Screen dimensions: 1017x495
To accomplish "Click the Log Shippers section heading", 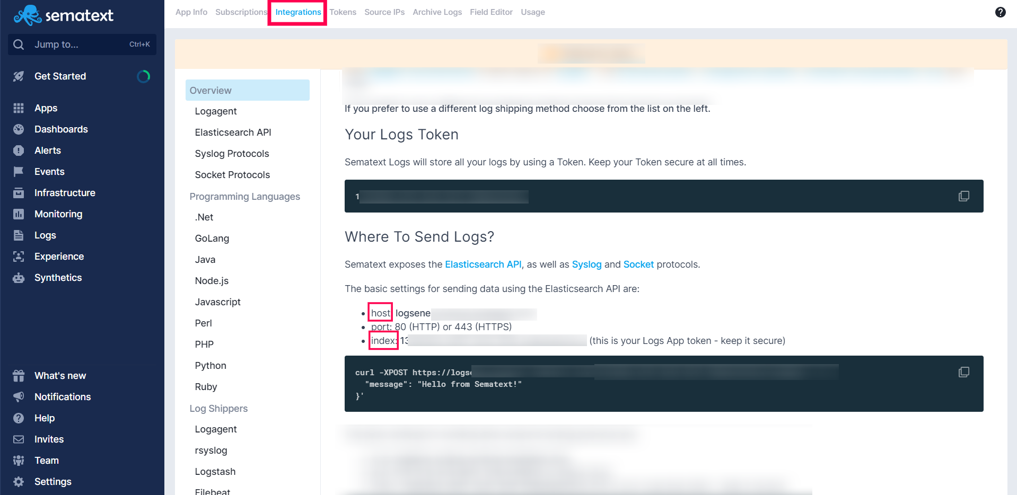I will [x=218, y=409].
